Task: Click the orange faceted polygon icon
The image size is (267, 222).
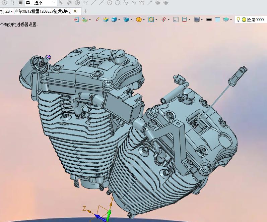Action: click(139, 19)
